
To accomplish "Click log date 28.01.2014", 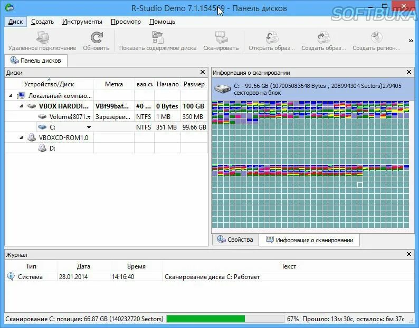I will (x=73, y=277).
